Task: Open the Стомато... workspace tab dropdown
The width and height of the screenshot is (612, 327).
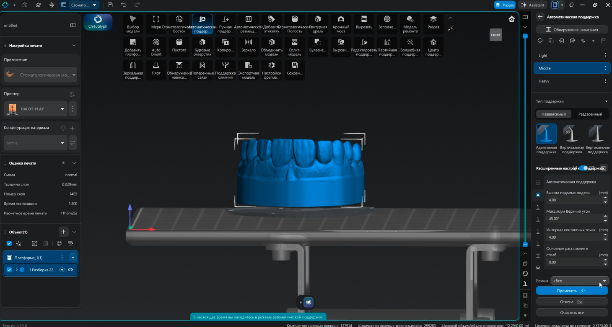Action: [x=94, y=5]
